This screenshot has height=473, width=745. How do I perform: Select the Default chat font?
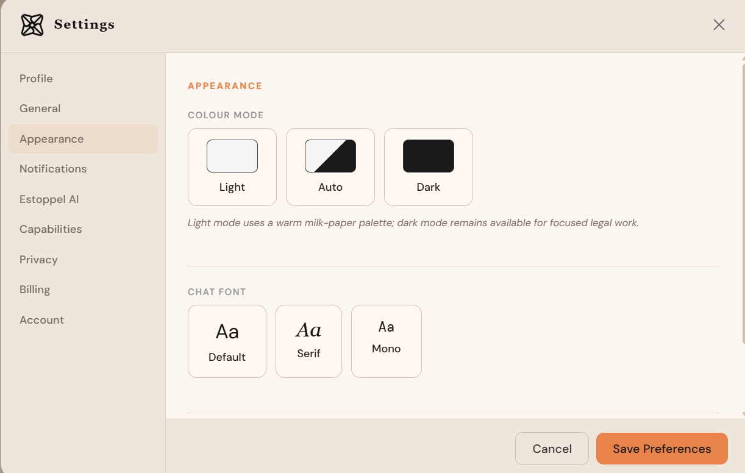pyautogui.click(x=227, y=341)
